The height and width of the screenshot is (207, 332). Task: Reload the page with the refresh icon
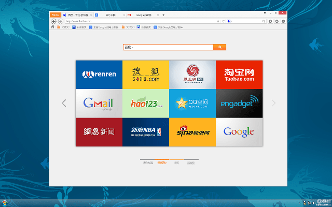click(223, 21)
